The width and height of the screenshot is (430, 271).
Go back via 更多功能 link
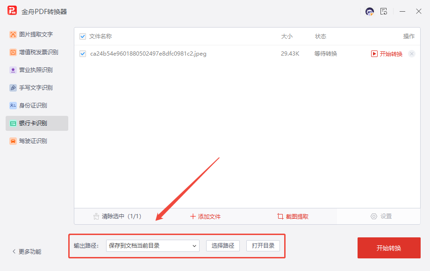pos(27,251)
